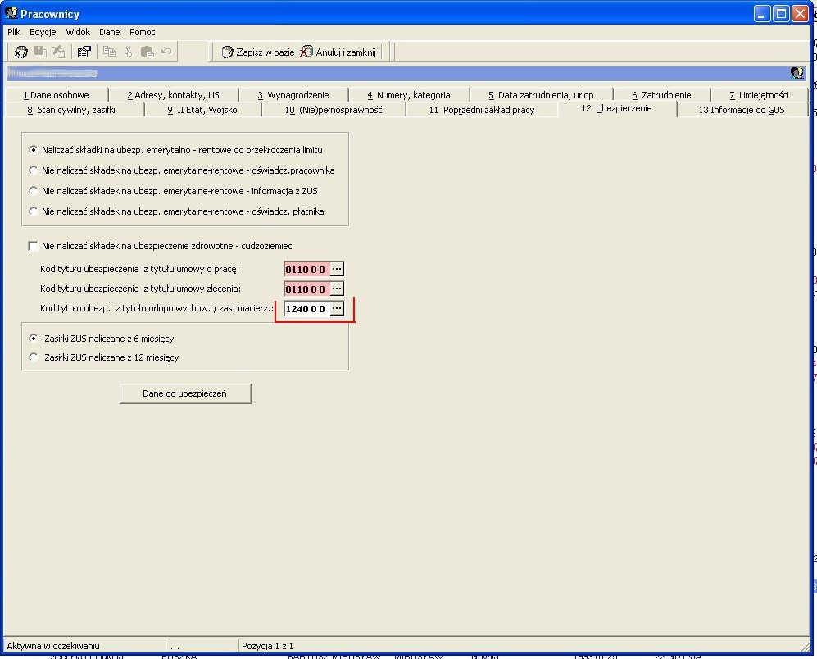Click Anuluj i zamknij to cancel
817x659 pixels.
coord(338,52)
